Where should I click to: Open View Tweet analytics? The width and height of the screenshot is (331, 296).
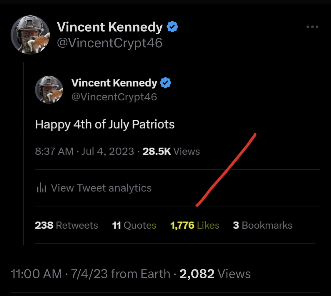tap(101, 188)
